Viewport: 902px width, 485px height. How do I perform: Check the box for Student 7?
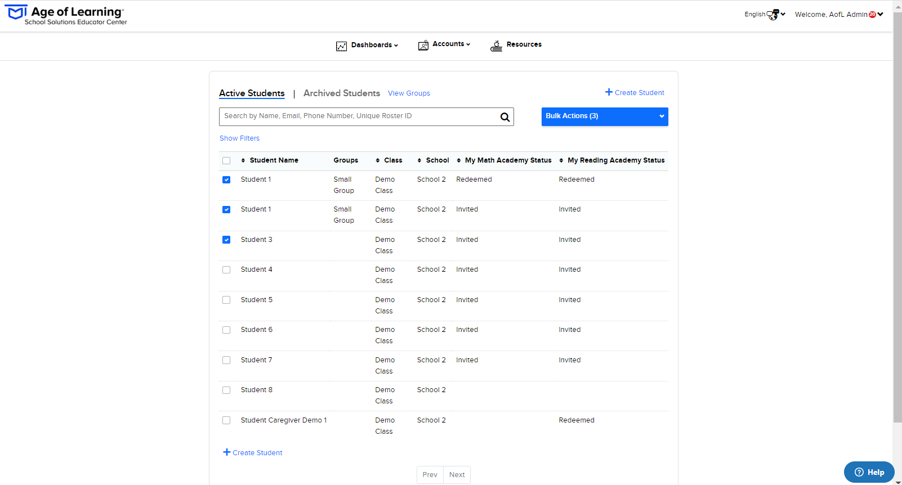click(x=226, y=361)
